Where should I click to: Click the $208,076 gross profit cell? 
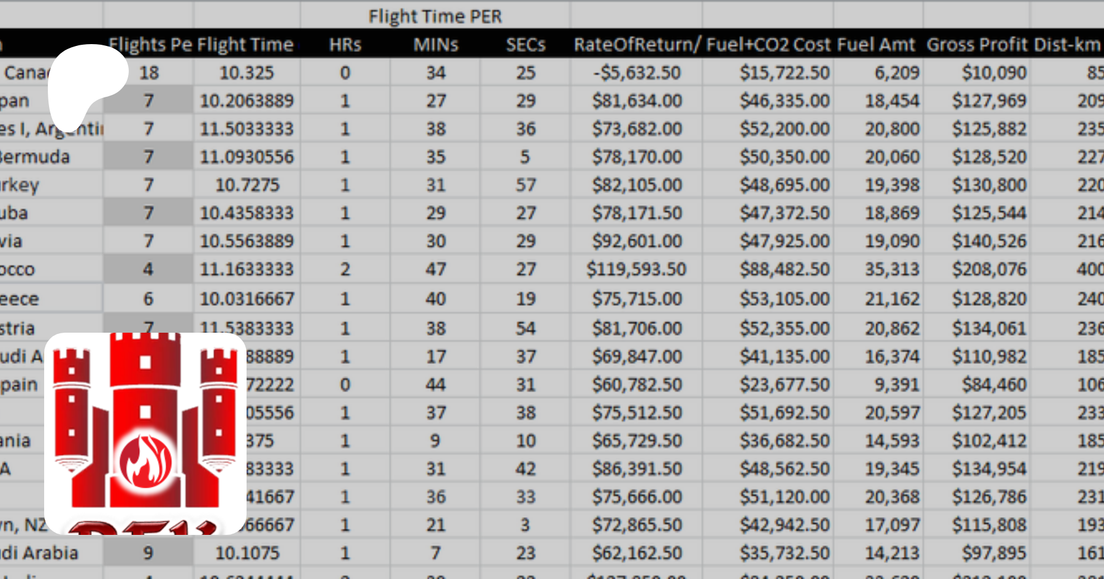coord(989,269)
